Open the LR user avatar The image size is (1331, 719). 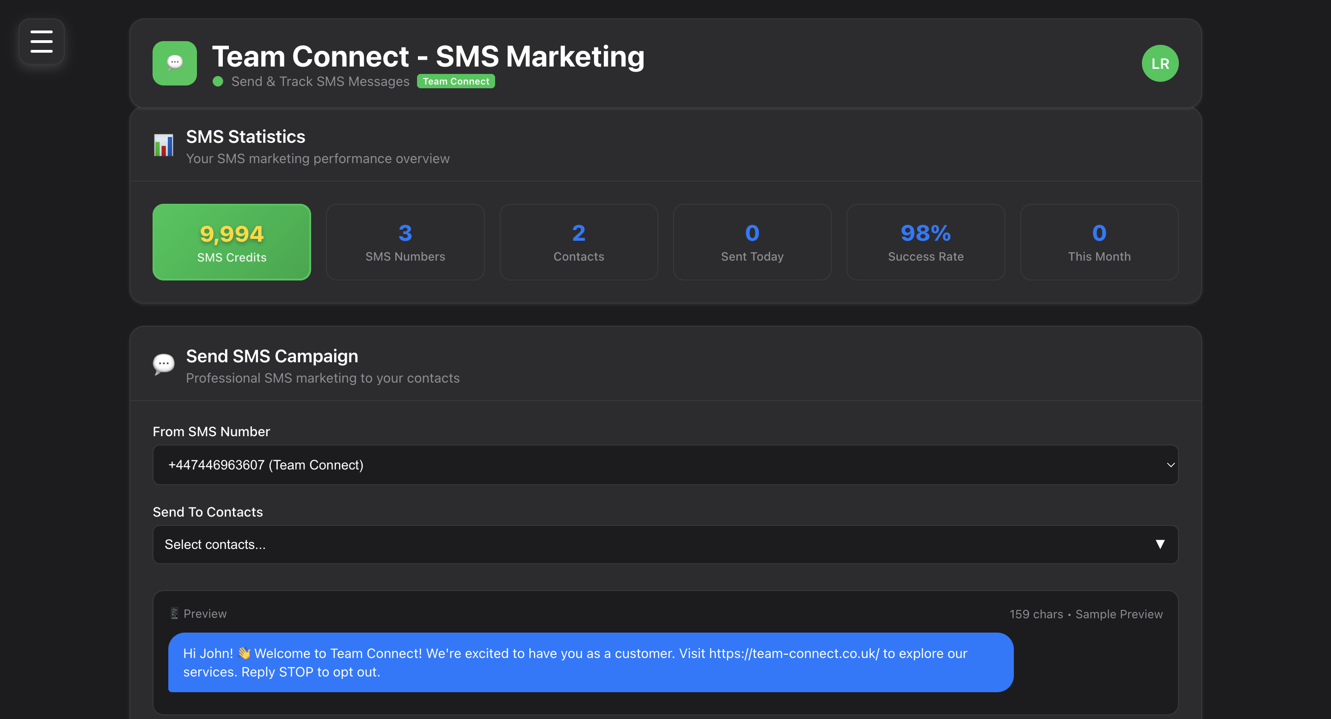tap(1160, 63)
